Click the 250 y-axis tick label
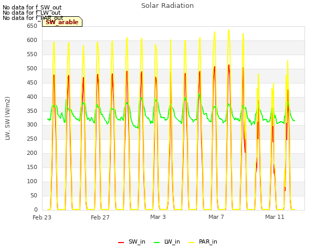Image resolution: width=336 pixels, height=252 pixels. click(32, 139)
